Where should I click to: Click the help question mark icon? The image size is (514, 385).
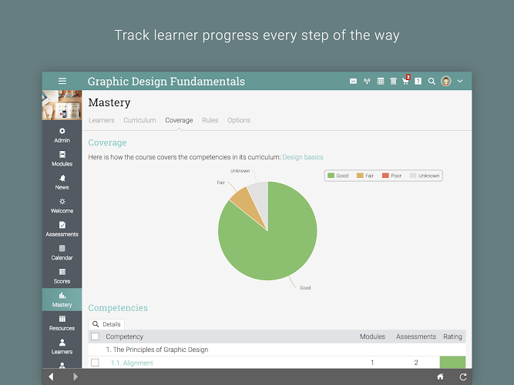[x=418, y=82]
